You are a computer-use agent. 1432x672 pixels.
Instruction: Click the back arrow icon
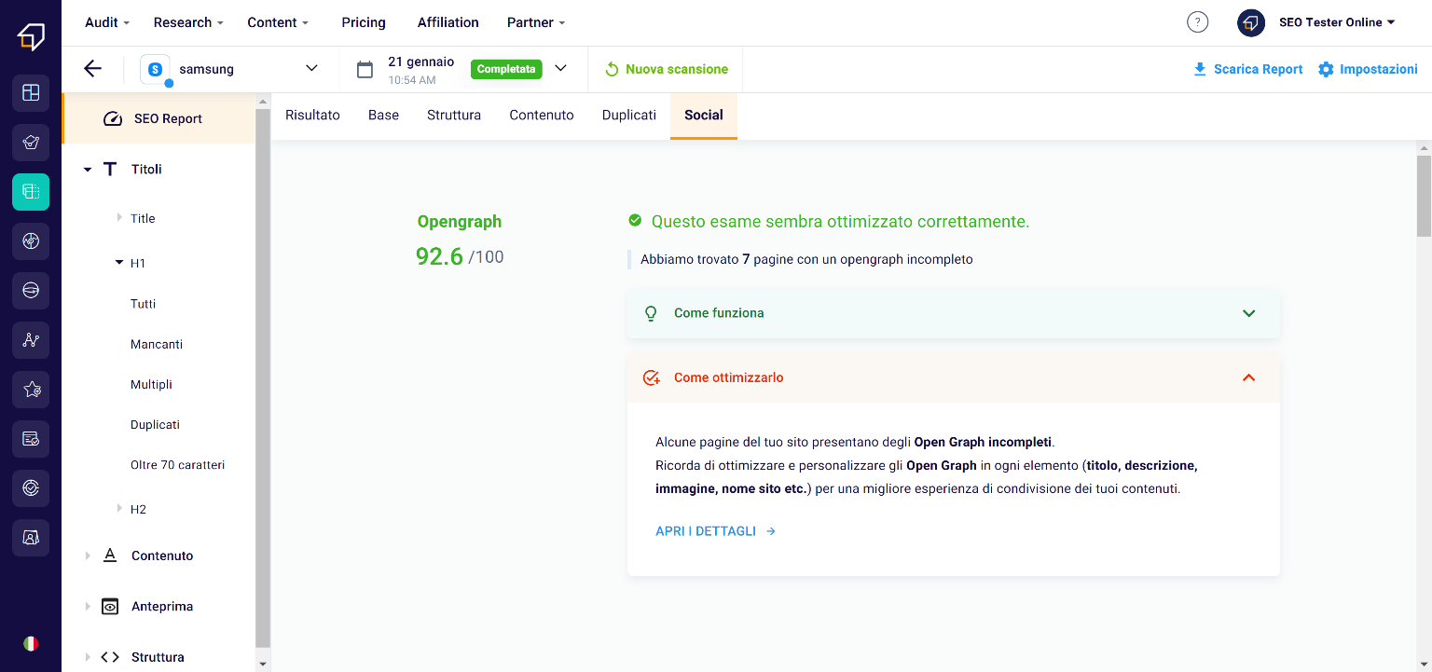point(92,69)
